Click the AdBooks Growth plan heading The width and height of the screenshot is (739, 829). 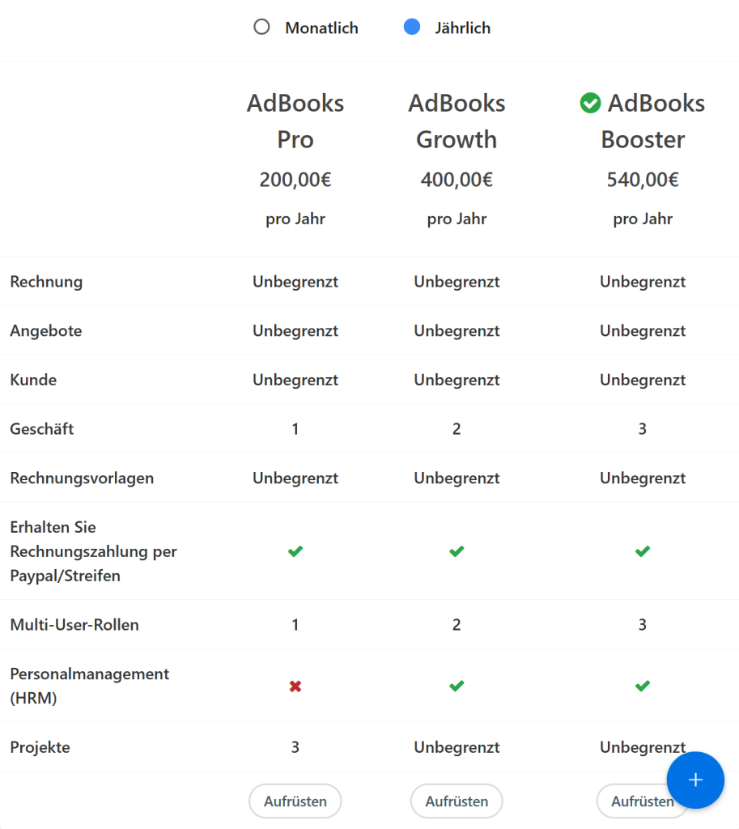457,121
